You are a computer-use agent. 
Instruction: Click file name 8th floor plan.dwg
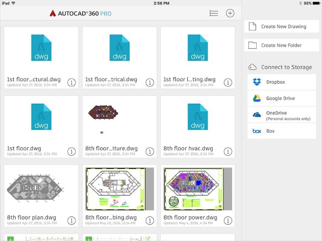click(32, 217)
